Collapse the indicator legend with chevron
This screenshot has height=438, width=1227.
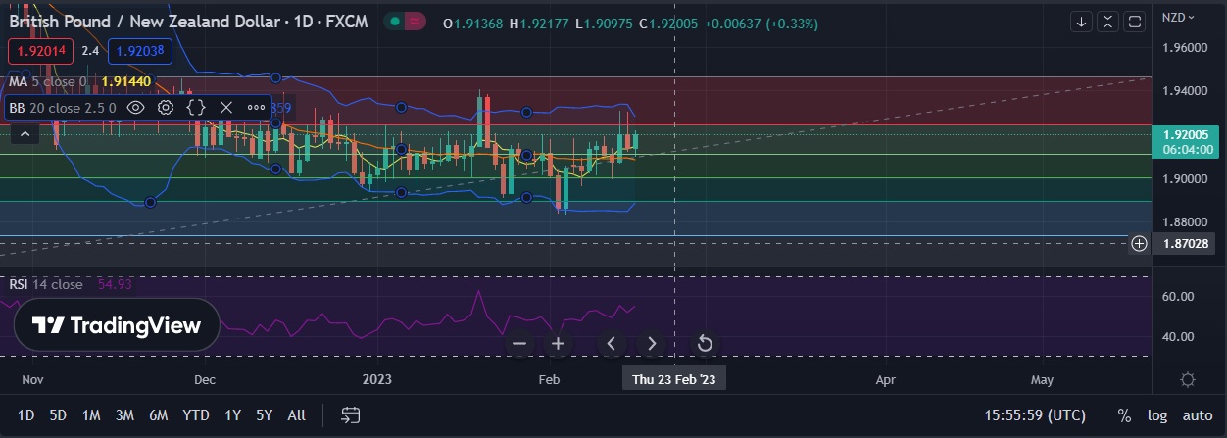pyautogui.click(x=25, y=135)
